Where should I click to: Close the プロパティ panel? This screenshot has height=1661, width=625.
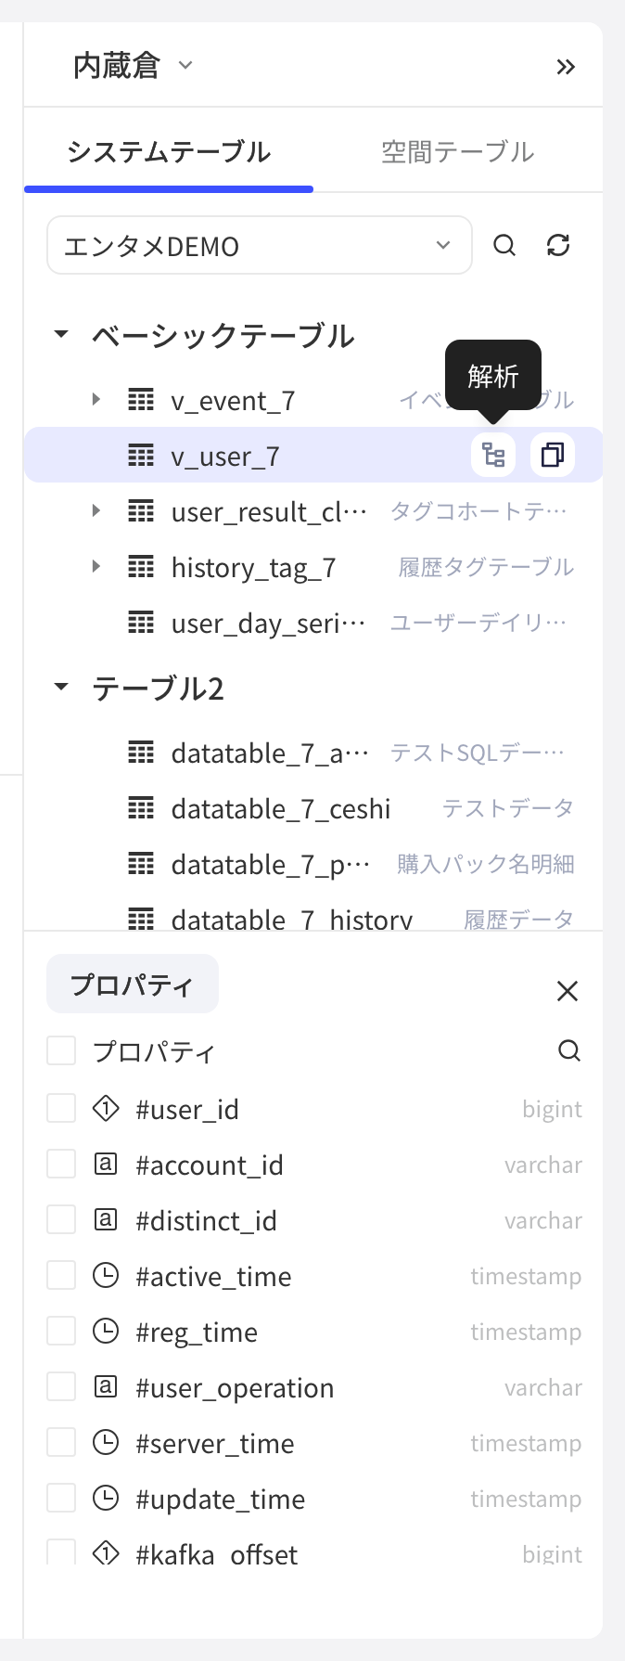pyautogui.click(x=568, y=991)
